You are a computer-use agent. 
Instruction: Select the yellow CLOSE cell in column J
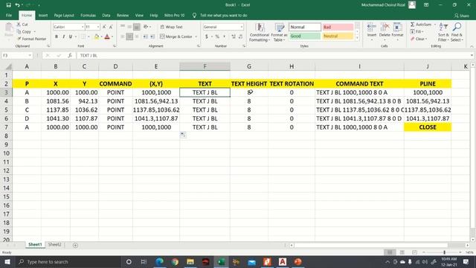coord(428,127)
